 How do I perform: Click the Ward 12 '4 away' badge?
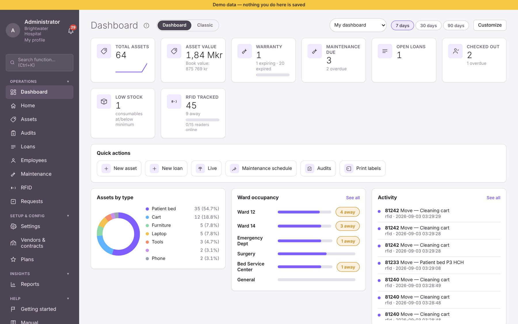[347, 212]
